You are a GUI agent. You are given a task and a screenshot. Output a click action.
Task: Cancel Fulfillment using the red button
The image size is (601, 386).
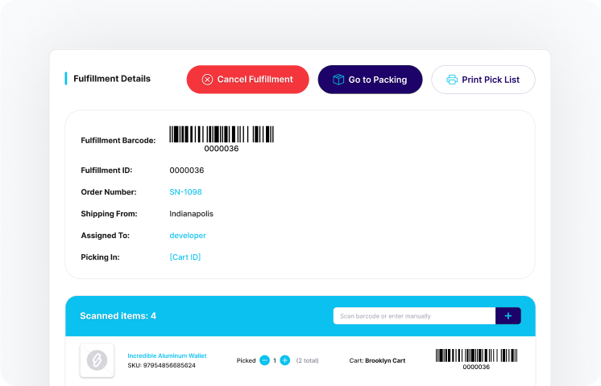(247, 80)
